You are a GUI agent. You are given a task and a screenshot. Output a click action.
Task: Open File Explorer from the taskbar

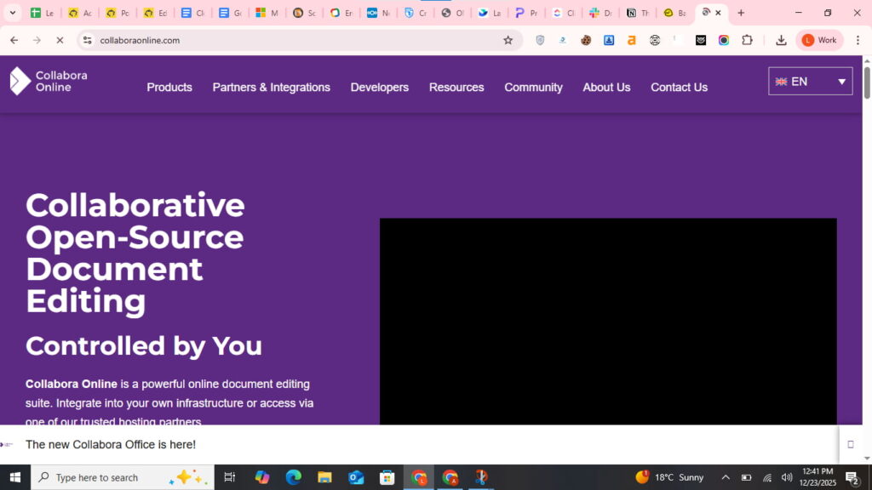click(x=324, y=477)
